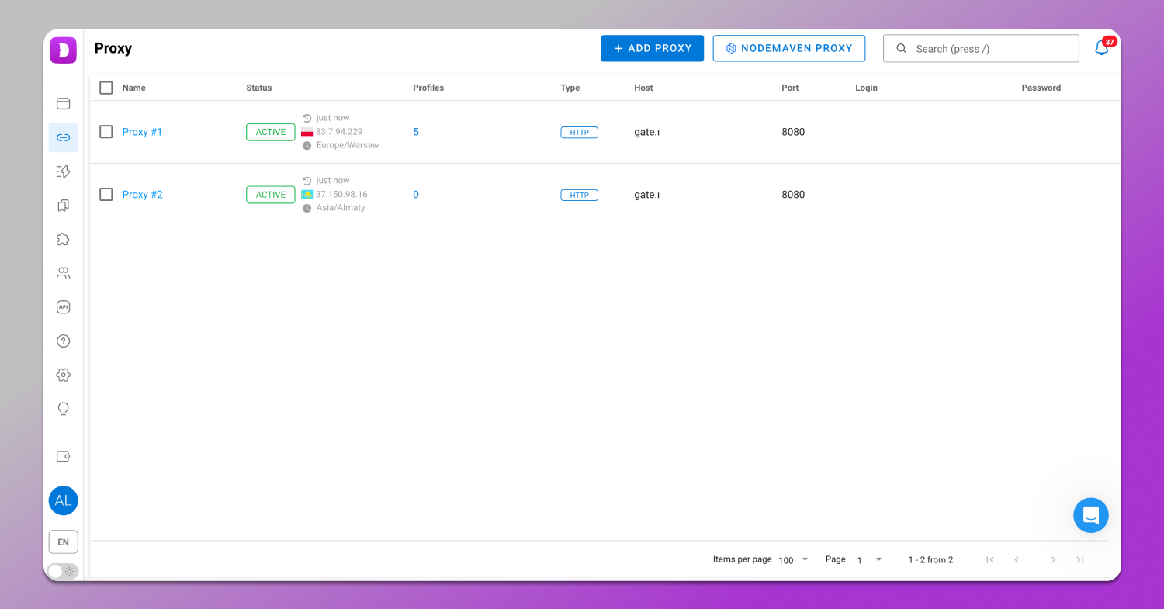Open the API sidebar icon
1164x609 pixels.
pos(64,307)
